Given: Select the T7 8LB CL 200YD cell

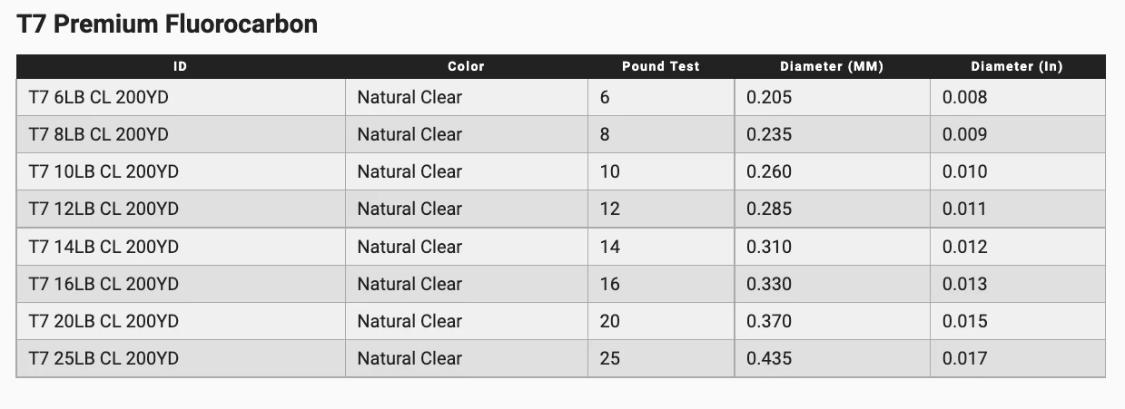Looking at the screenshot, I should (x=98, y=134).
